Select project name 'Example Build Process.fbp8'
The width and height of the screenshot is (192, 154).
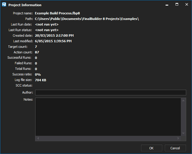pyautogui.click(x=57, y=13)
